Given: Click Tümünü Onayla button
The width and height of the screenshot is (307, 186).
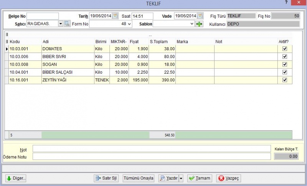Looking at the screenshot, I should (x=139, y=178).
